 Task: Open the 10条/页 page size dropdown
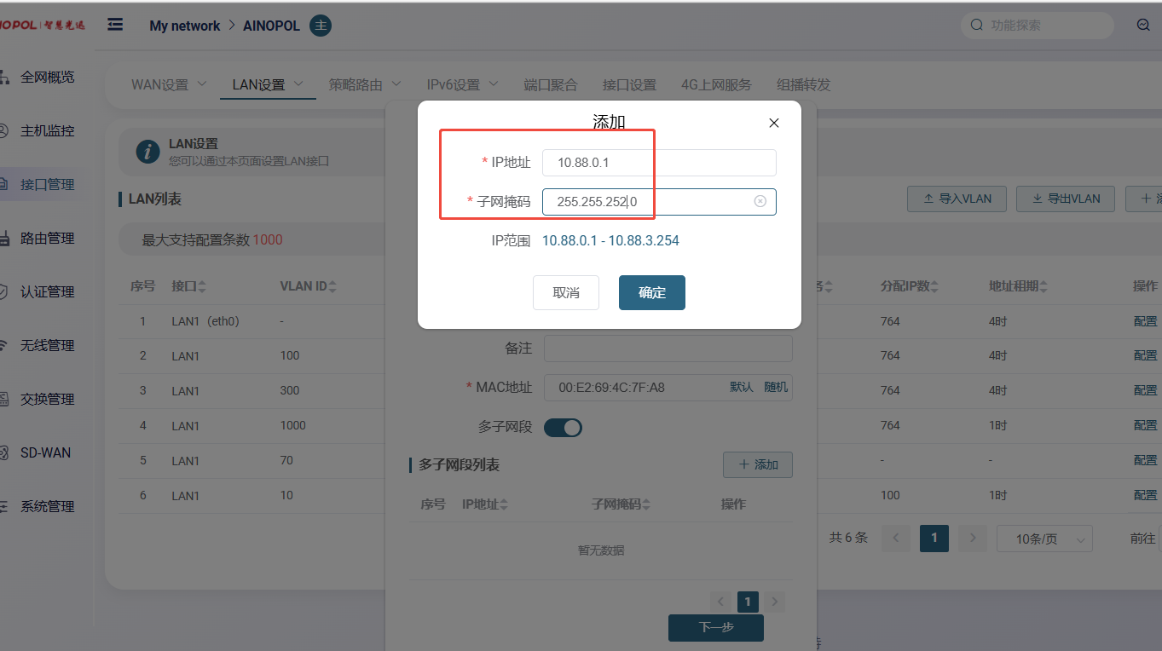[x=1044, y=539]
